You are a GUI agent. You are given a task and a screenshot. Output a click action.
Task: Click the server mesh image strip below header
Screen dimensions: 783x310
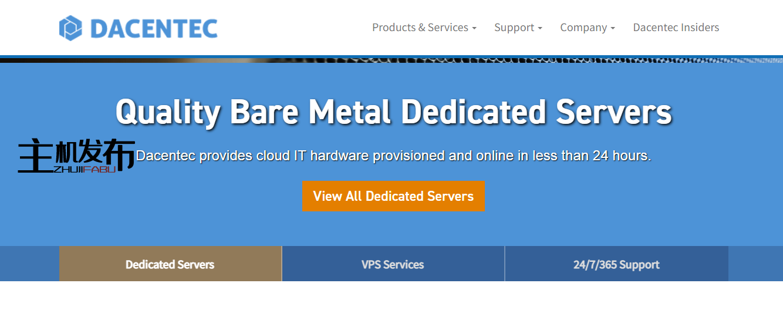[x=392, y=59]
